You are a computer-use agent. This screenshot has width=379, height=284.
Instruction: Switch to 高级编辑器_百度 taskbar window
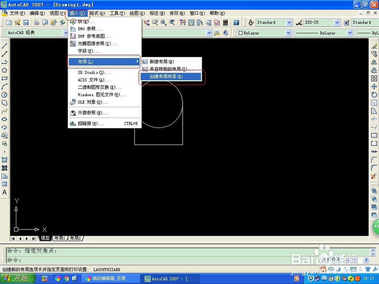click(111, 279)
